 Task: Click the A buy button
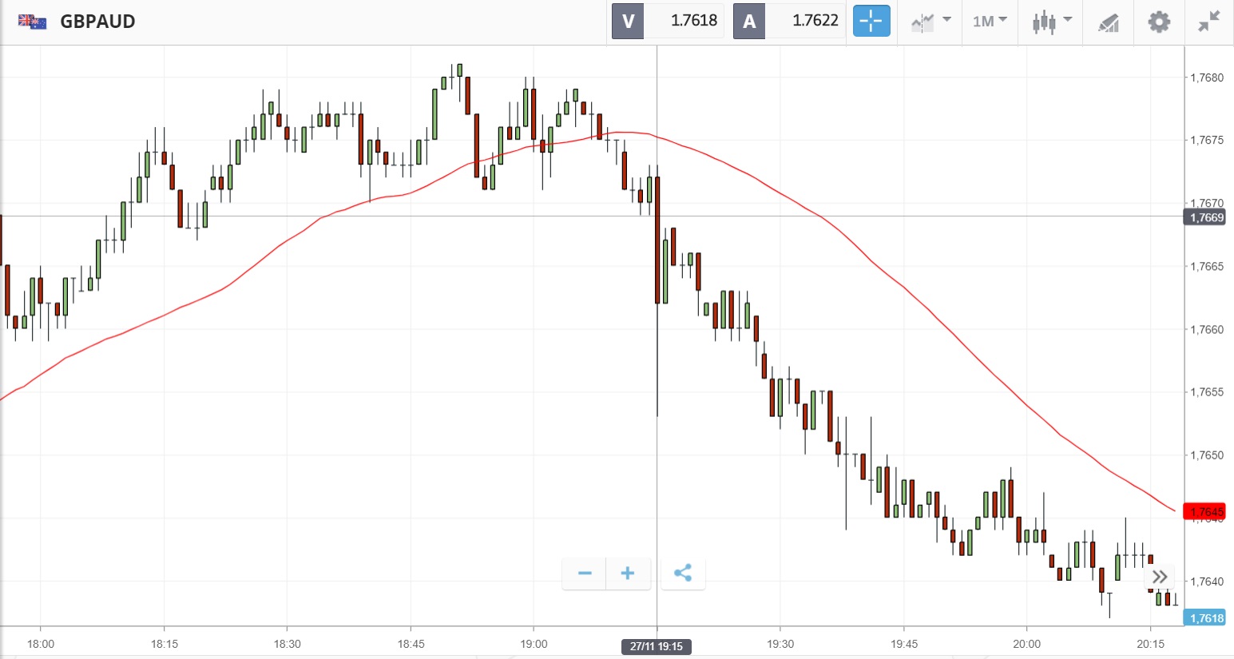pos(749,22)
